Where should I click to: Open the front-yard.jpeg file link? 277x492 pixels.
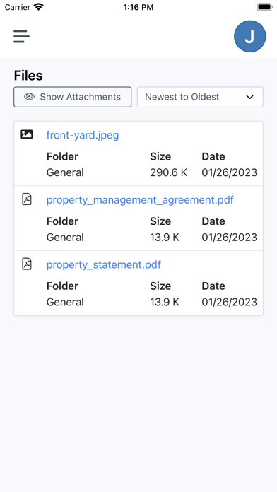click(83, 135)
